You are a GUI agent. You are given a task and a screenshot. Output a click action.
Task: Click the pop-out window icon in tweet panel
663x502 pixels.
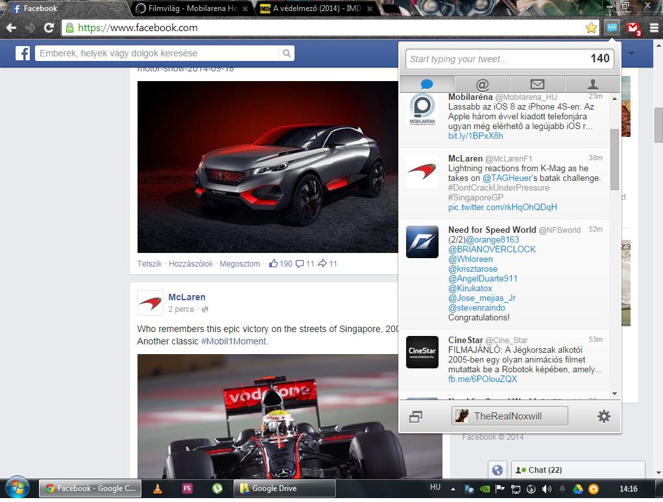pos(416,416)
